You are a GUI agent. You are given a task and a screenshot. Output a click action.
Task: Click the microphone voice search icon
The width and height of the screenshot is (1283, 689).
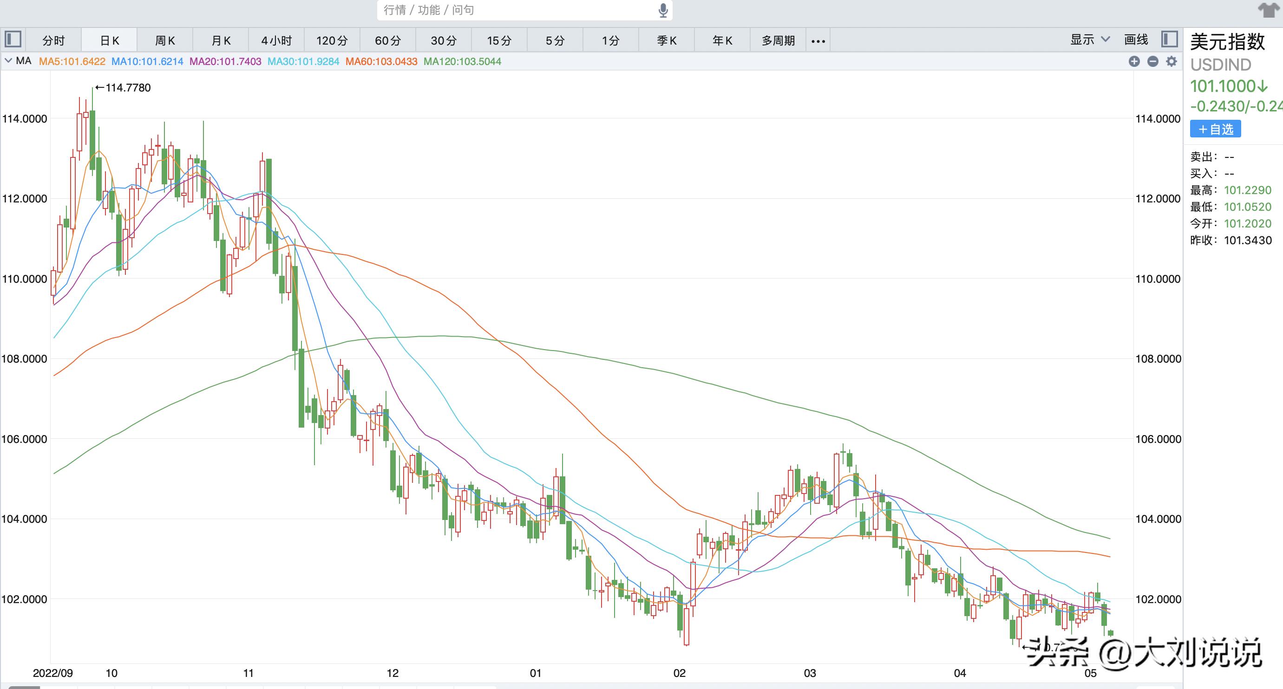(x=663, y=11)
